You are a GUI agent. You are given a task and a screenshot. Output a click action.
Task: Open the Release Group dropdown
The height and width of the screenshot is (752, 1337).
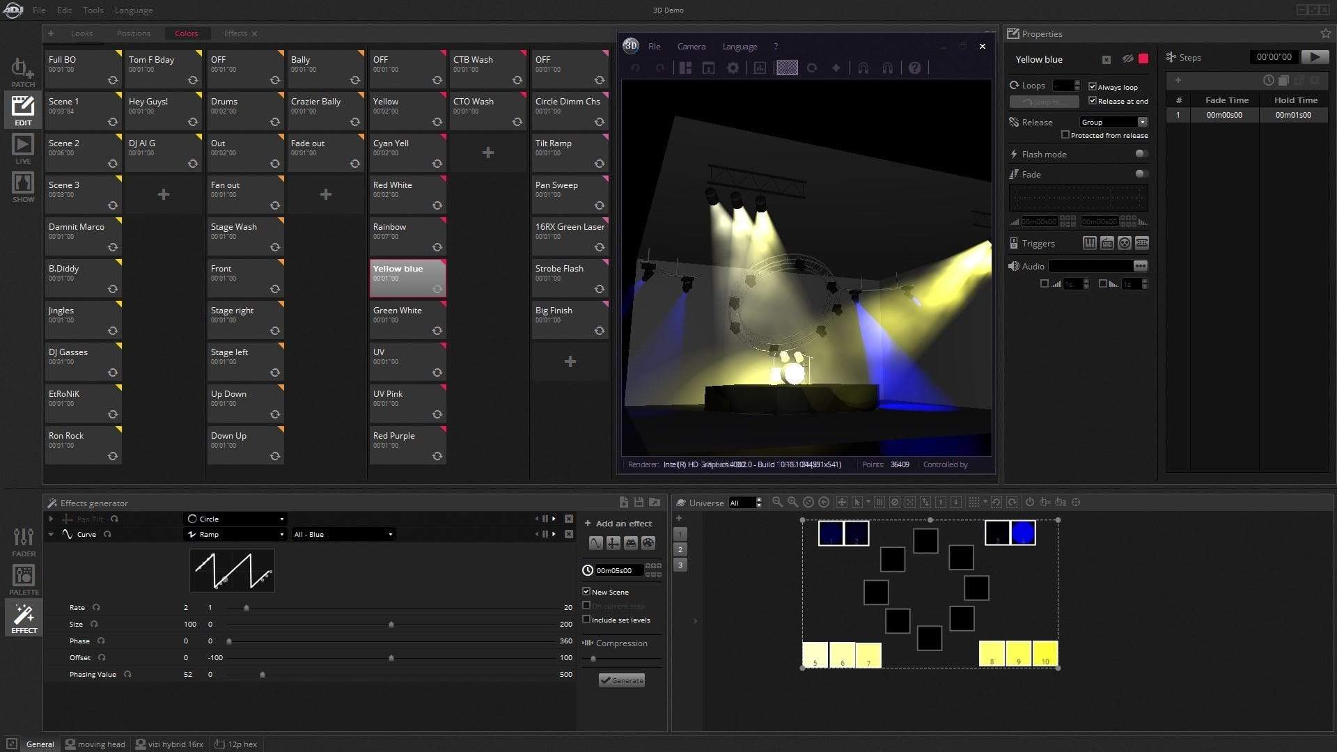click(x=1113, y=122)
